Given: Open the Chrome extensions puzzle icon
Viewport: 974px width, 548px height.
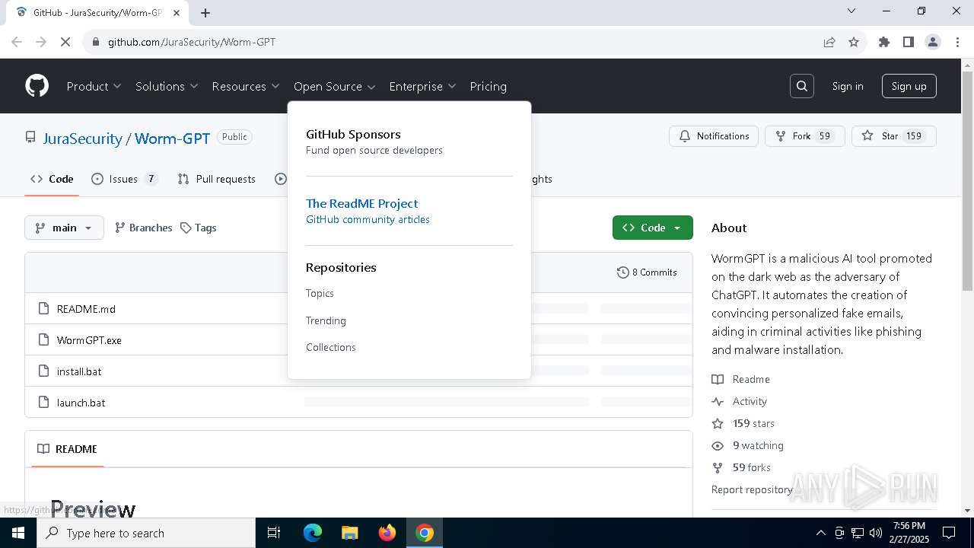Looking at the screenshot, I should [x=884, y=42].
